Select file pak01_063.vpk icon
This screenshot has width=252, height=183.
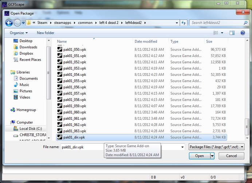coord(60,131)
